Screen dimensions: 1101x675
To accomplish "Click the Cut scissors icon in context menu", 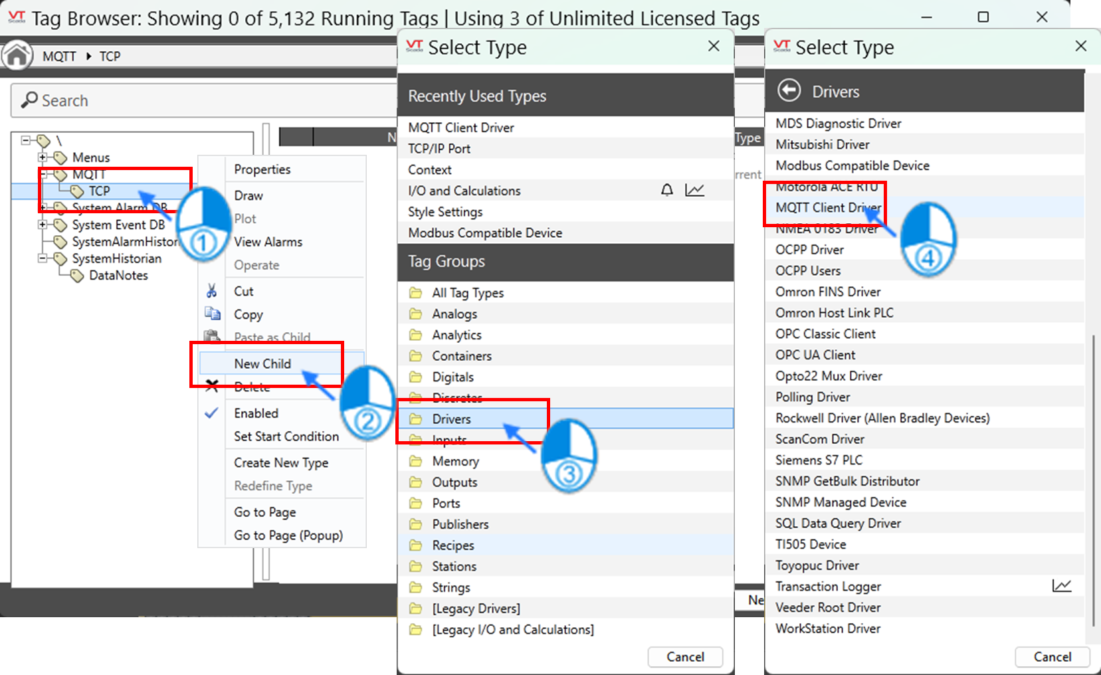I will (211, 291).
